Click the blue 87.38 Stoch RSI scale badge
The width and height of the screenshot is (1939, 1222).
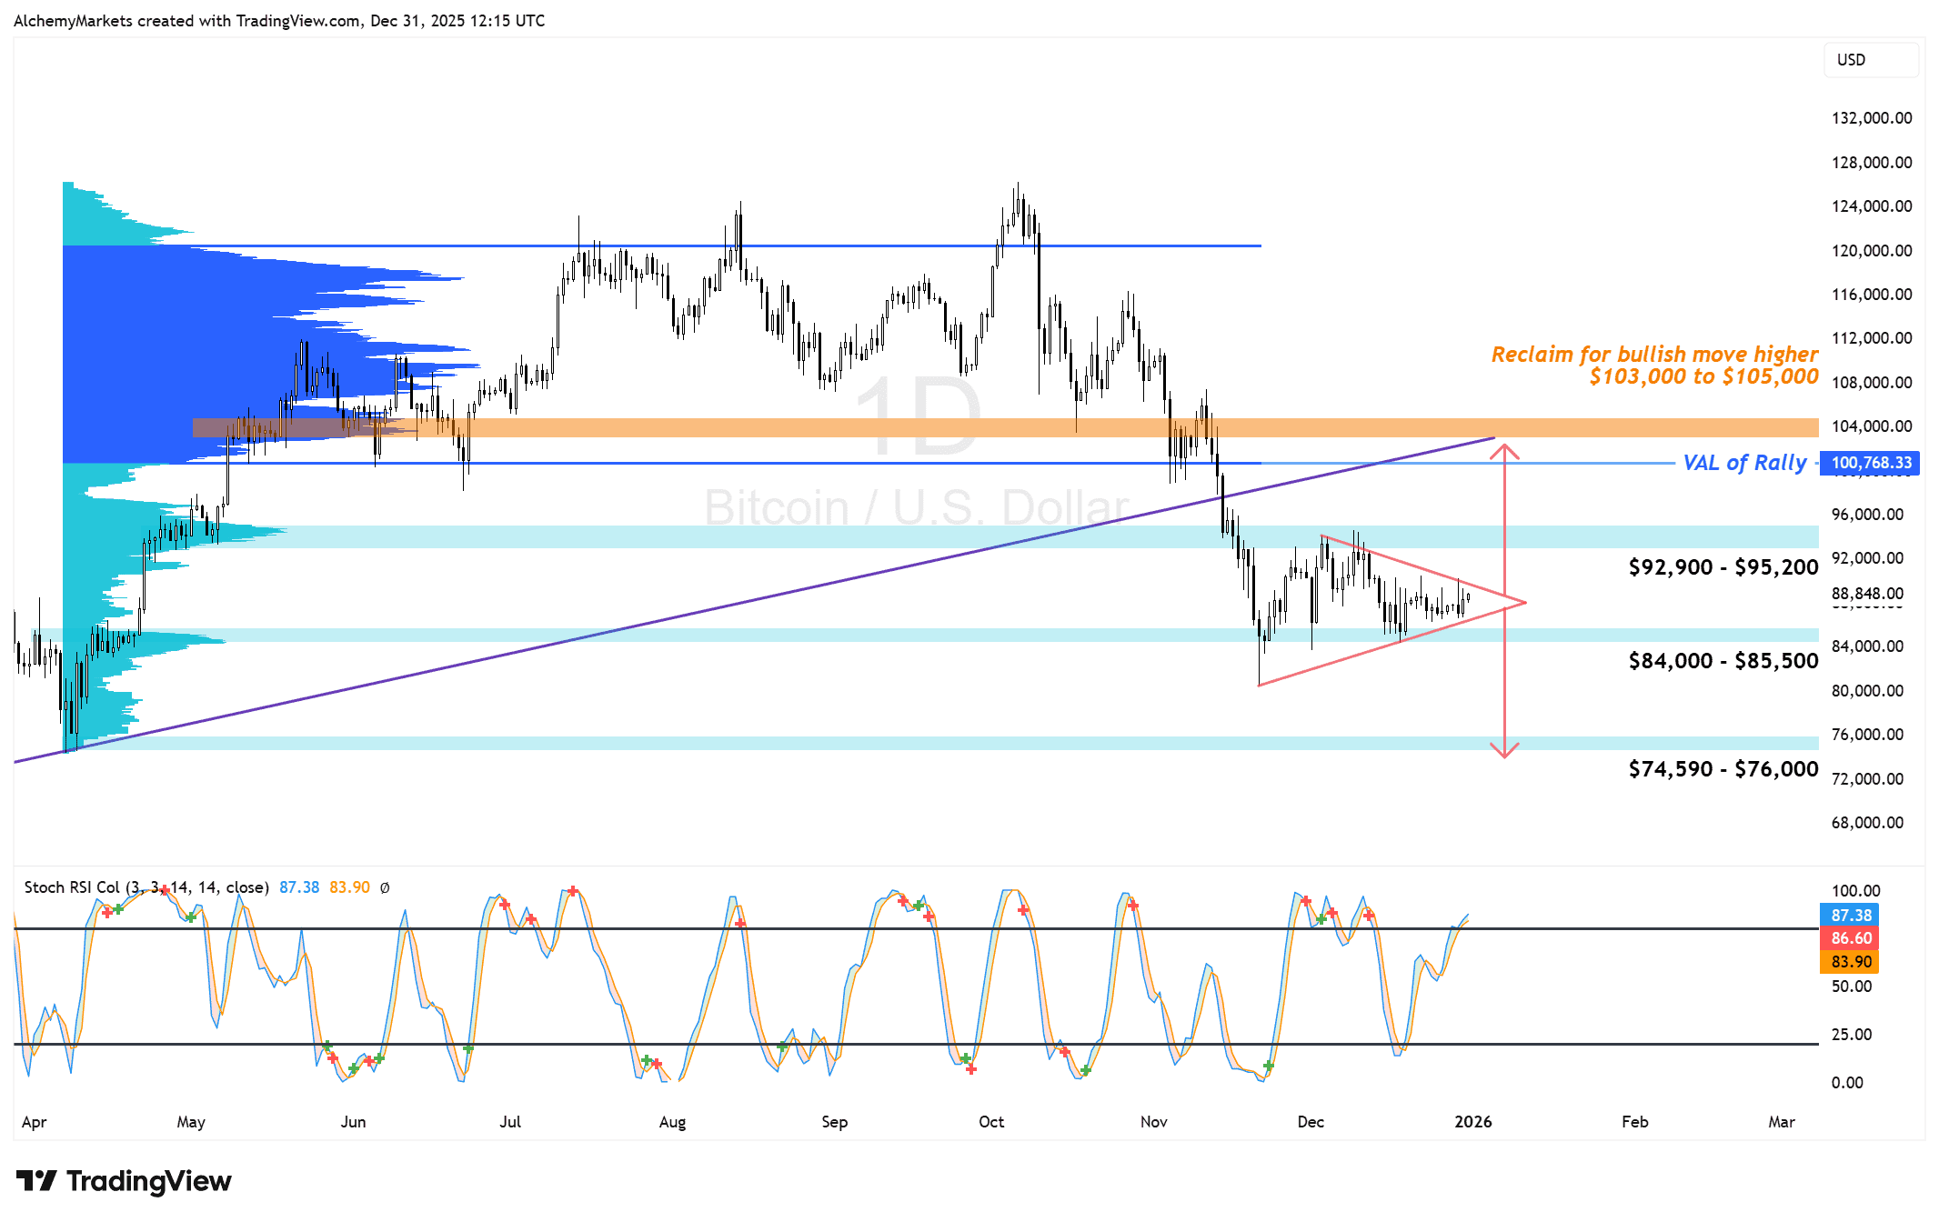point(1851,915)
